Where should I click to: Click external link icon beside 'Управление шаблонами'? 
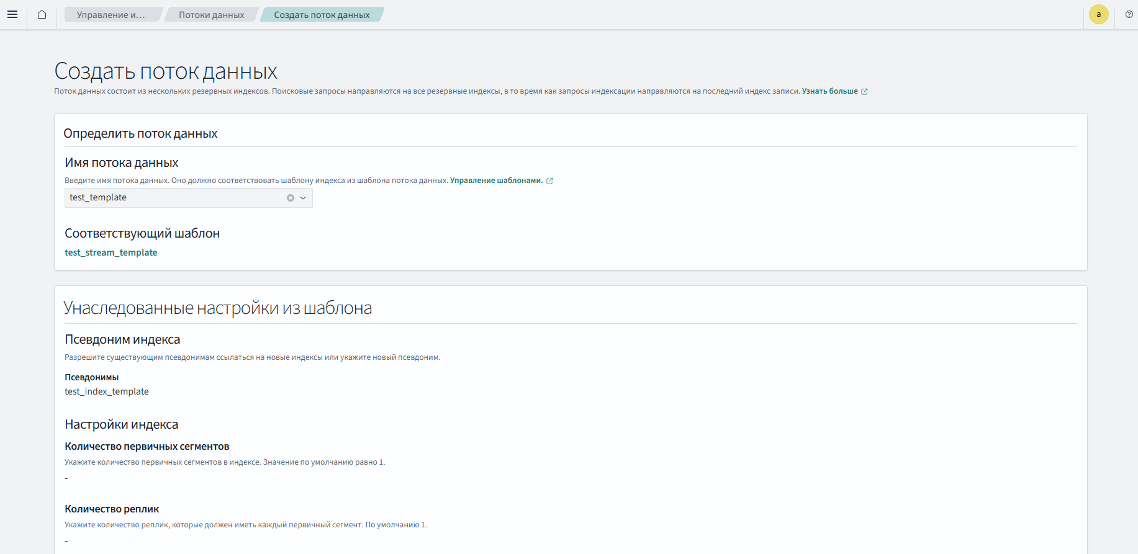tap(549, 181)
